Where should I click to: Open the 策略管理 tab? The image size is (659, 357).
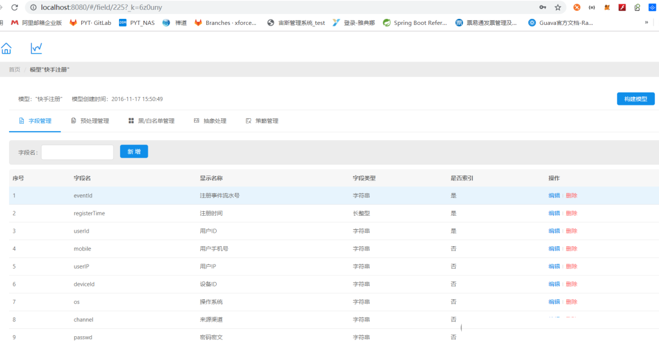(x=262, y=121)
